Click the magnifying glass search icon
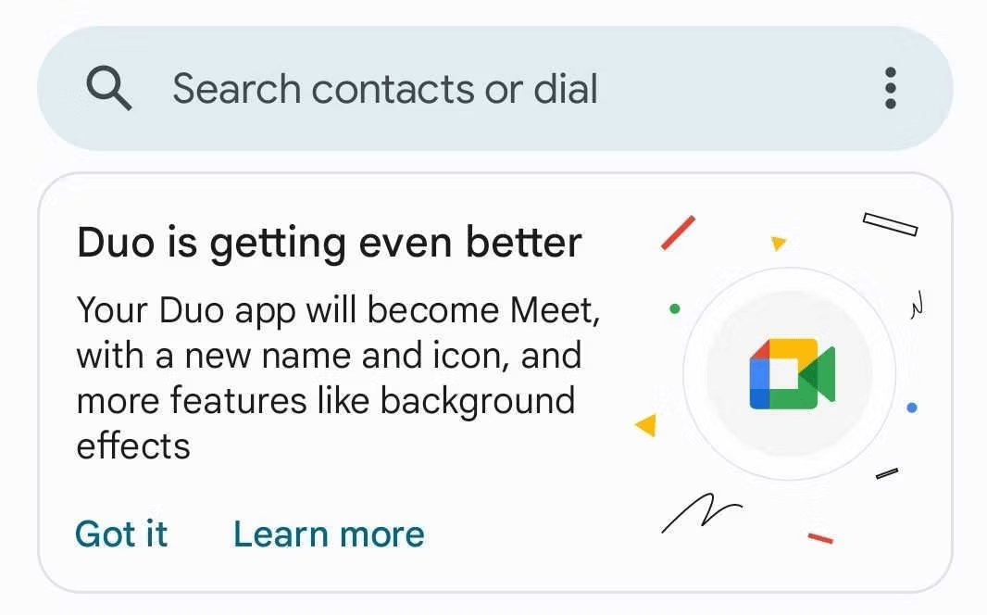The height and width of the screenshot is (615, 987). 109,88
